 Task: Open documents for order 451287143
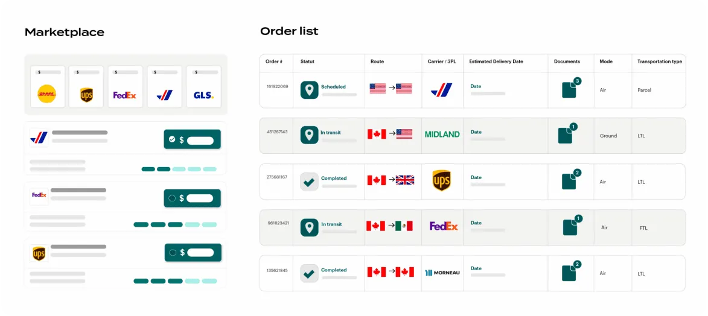(566, 134)
